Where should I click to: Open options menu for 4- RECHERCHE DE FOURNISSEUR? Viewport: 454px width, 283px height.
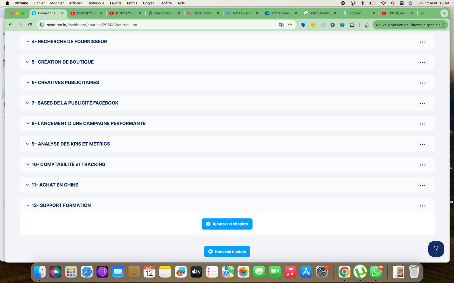422,42
